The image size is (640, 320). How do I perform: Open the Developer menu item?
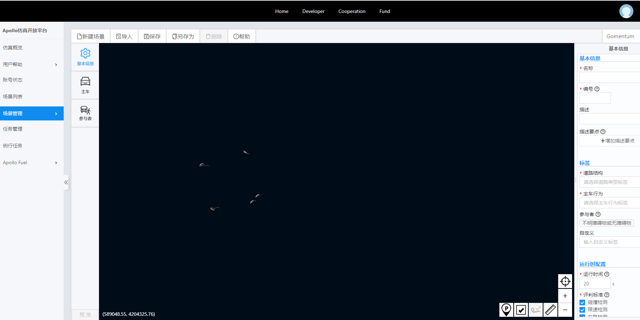click(x=313, y=11)
